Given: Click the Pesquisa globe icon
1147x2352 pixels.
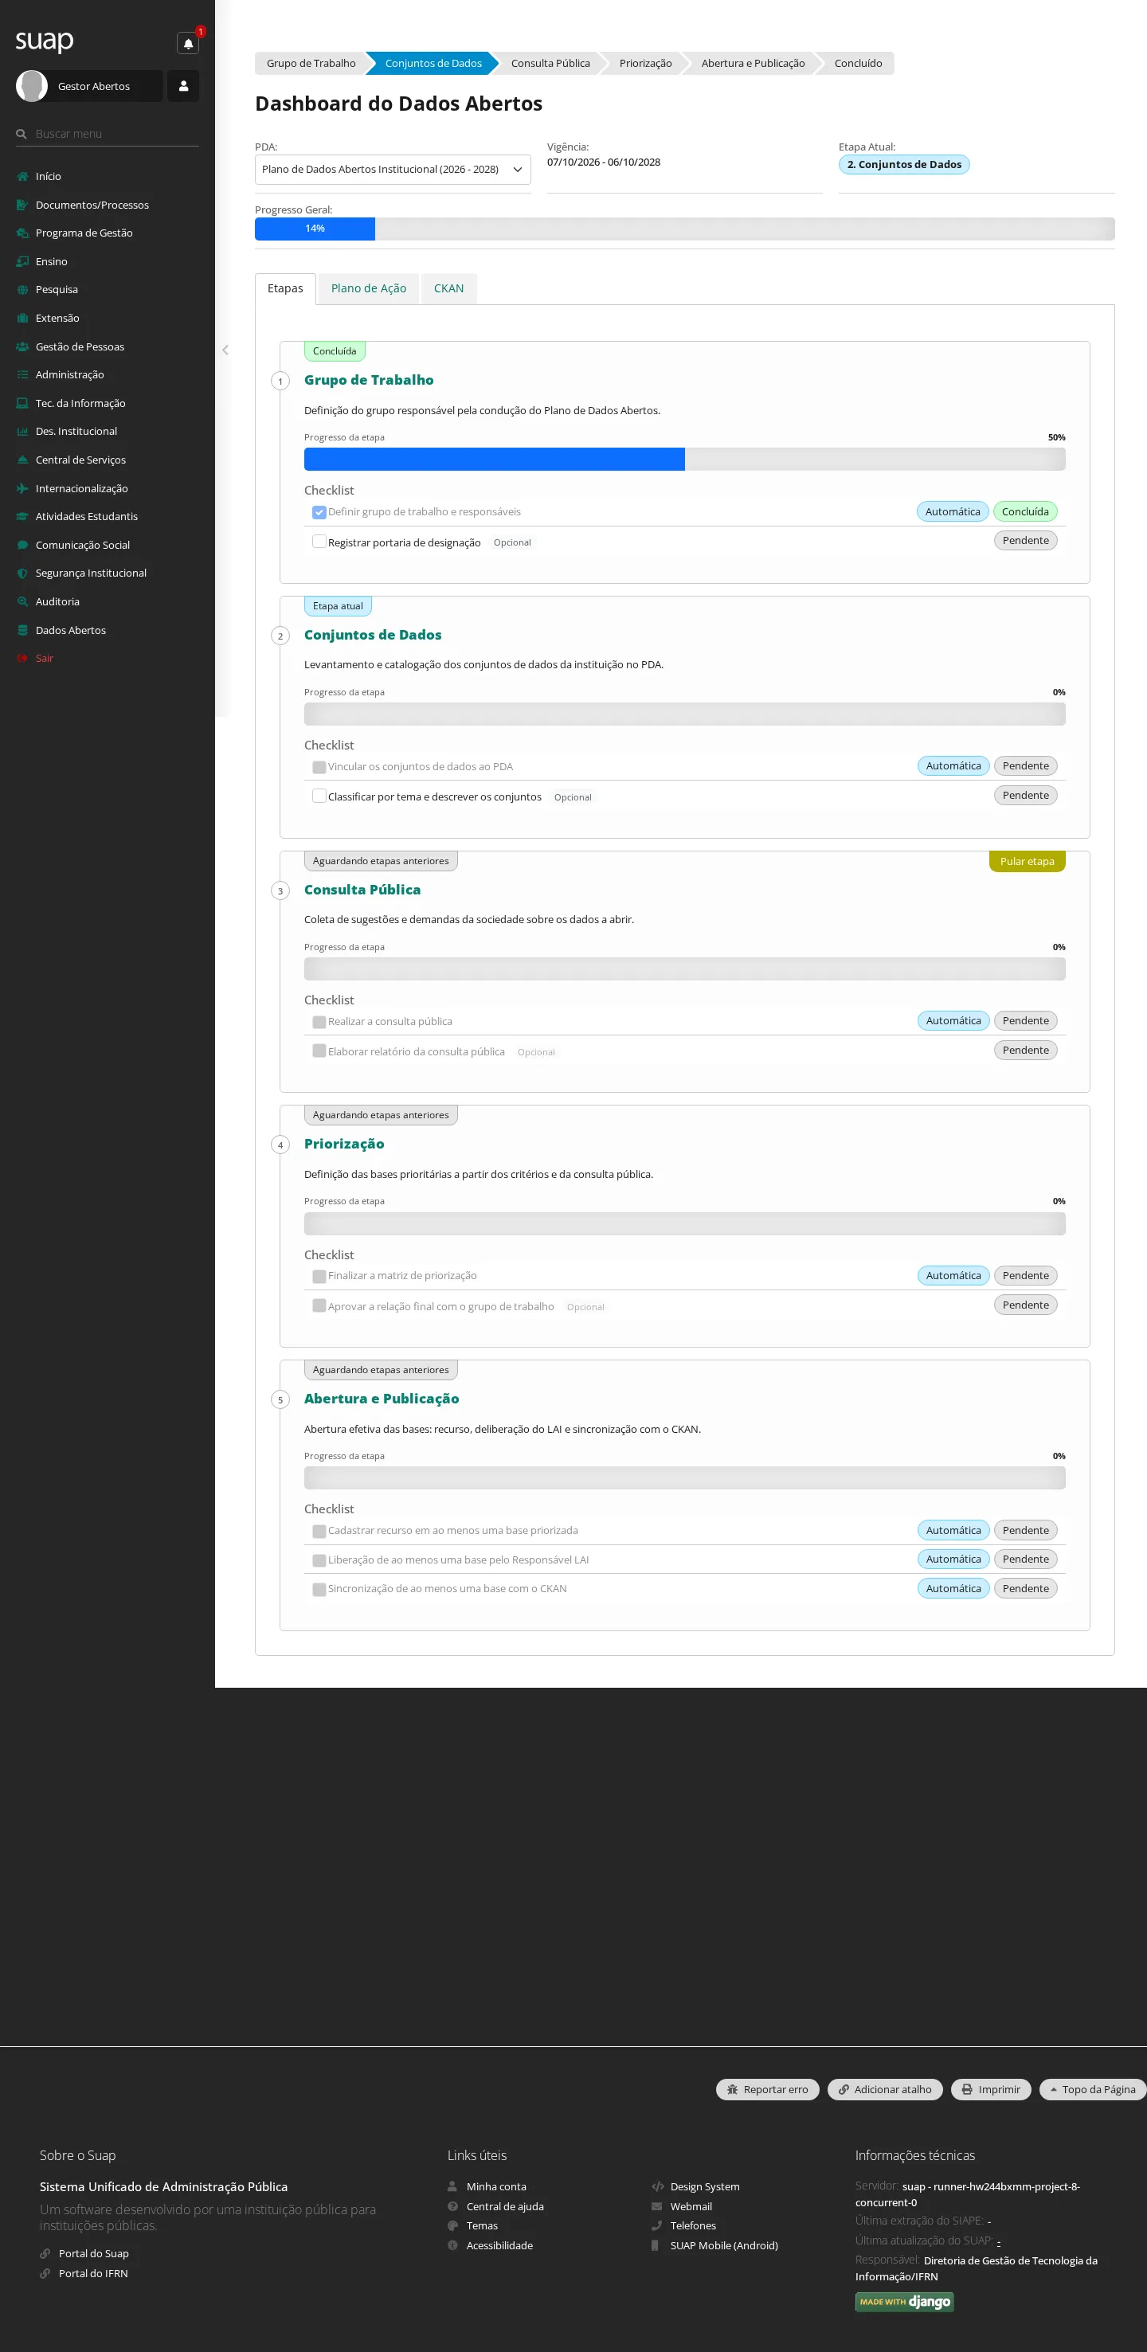Looking at the screenshot, I should click(x=23, y=289).
